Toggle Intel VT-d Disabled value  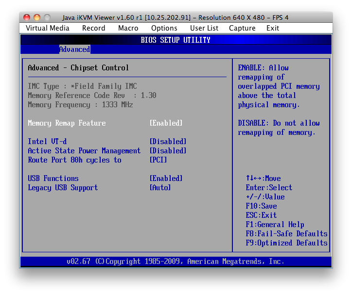168,142
